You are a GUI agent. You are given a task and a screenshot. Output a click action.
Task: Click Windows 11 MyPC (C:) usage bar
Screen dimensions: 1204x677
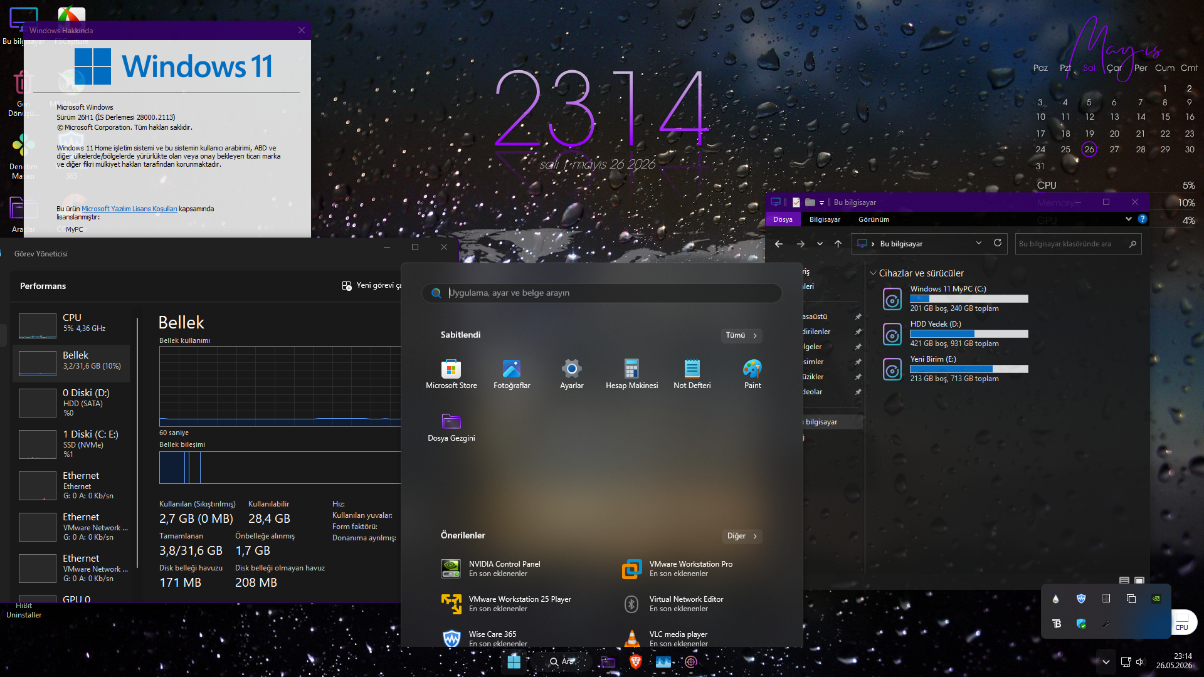coord(969,298)
